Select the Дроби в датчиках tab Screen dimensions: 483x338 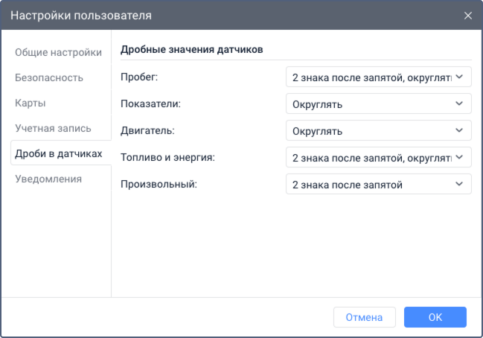59,153
